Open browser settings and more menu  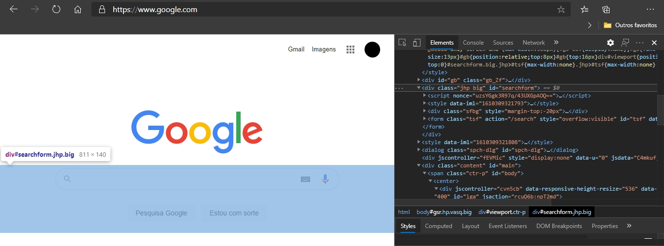click(x=650, y=9)
